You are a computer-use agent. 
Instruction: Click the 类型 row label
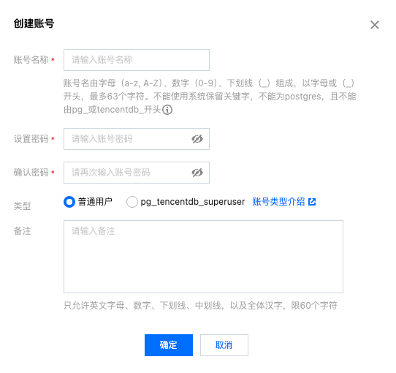click(22, 206)
